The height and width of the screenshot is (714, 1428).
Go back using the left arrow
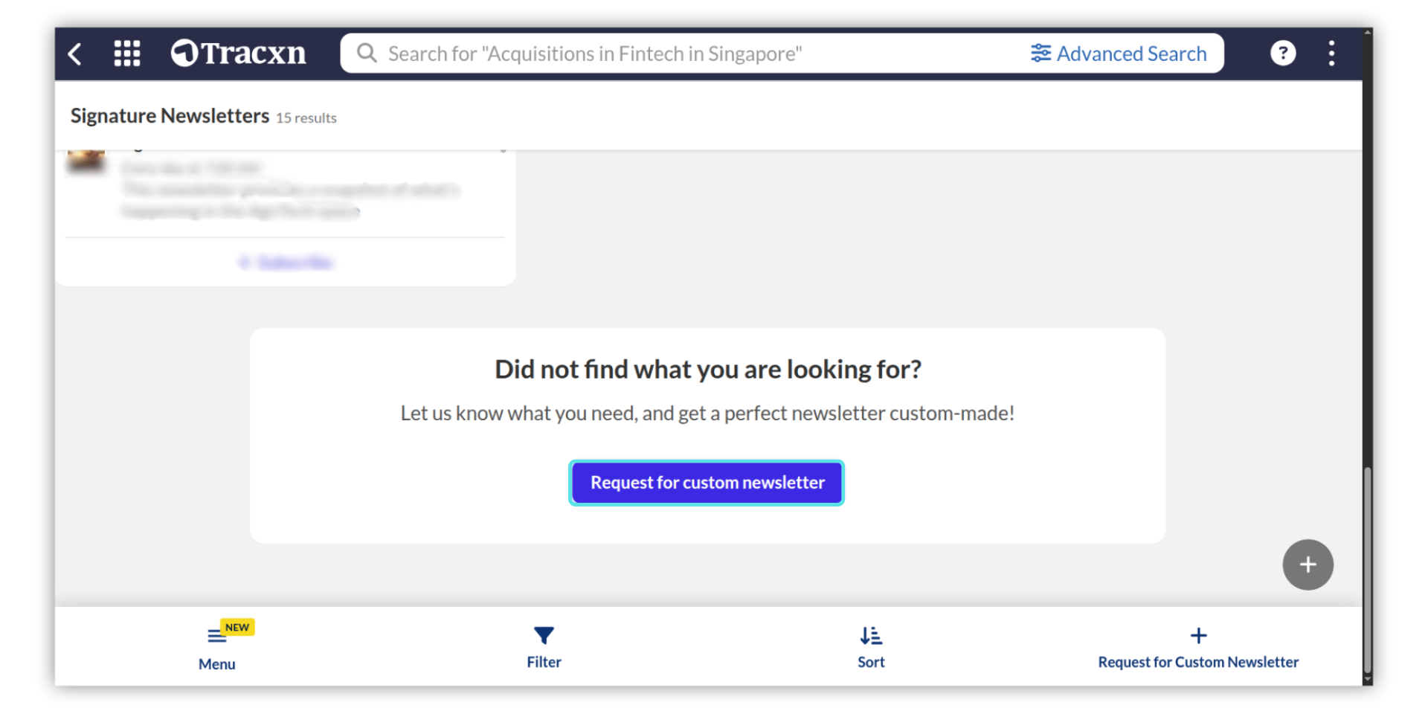click(75, 54)
